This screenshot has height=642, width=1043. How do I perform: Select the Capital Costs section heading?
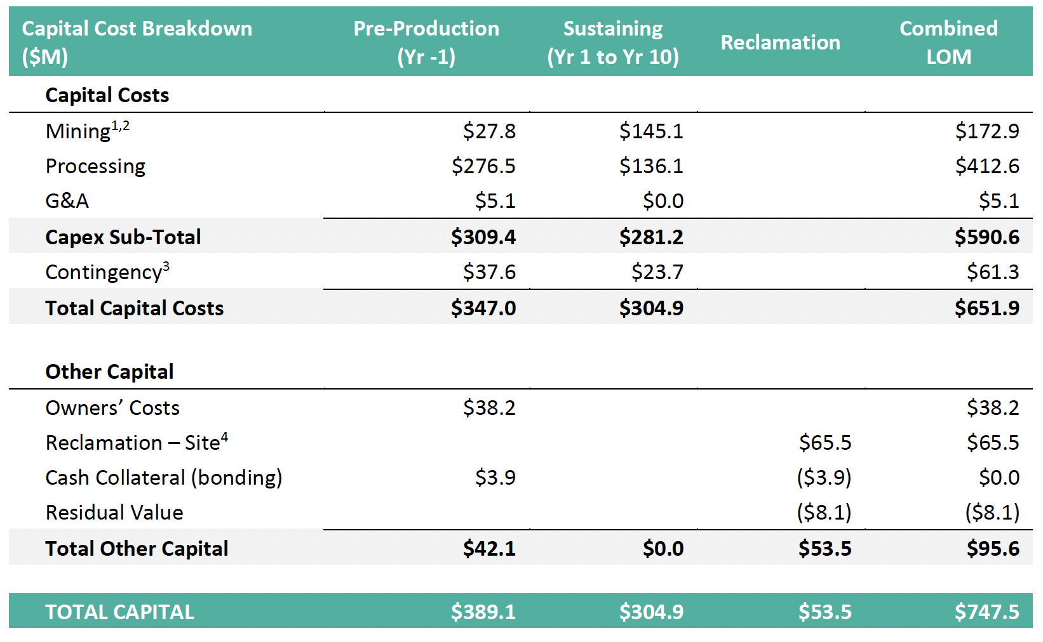pos(107,95)
